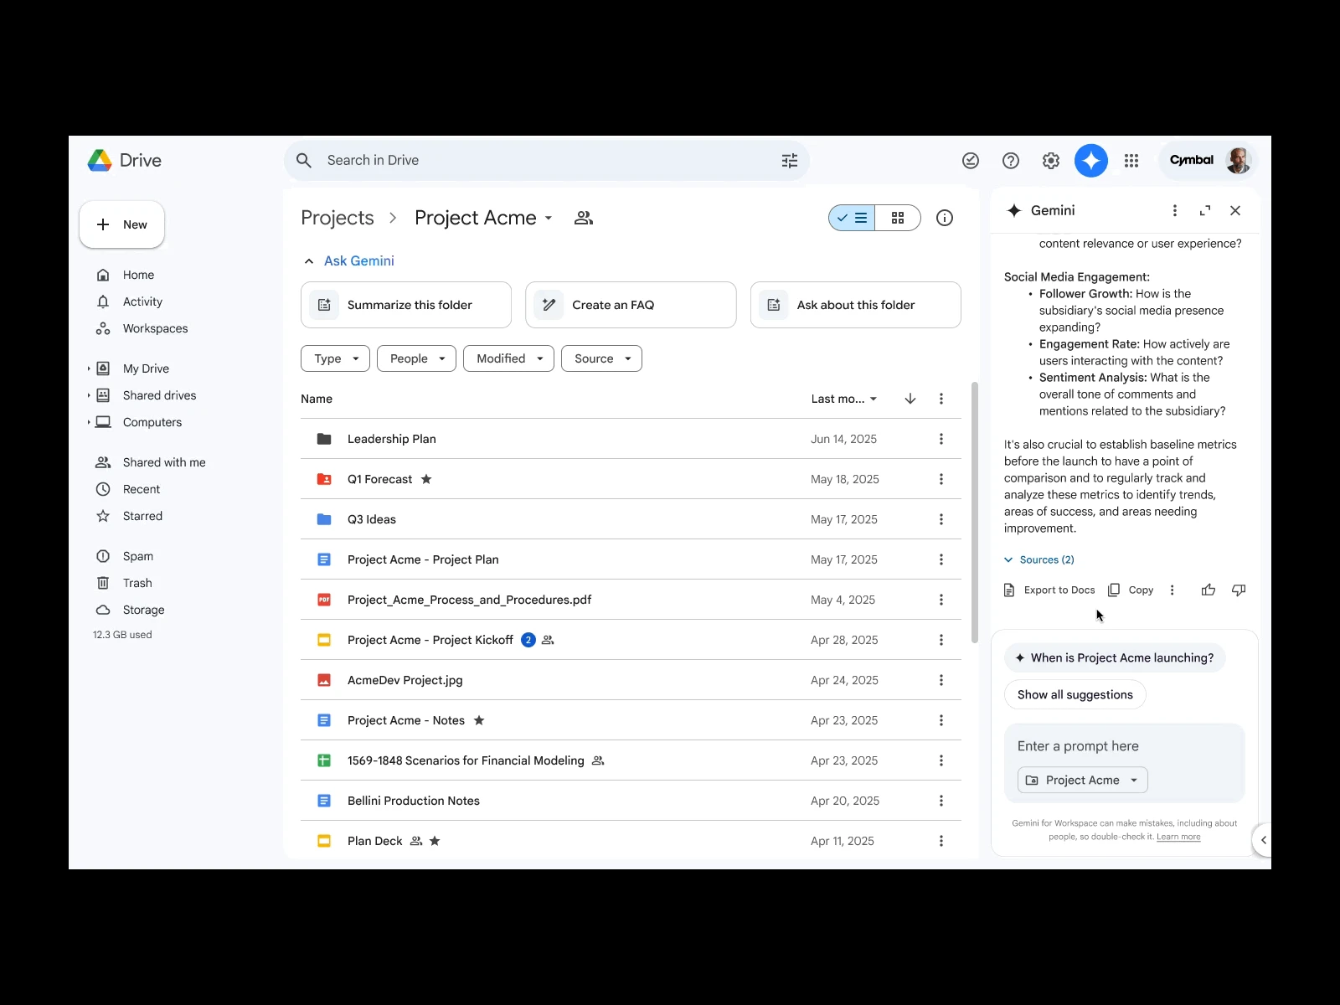Expand Sources (2) in Gemini panel
The height and width of the screenshot is (1005, 1340).
tap(1039, 559)
